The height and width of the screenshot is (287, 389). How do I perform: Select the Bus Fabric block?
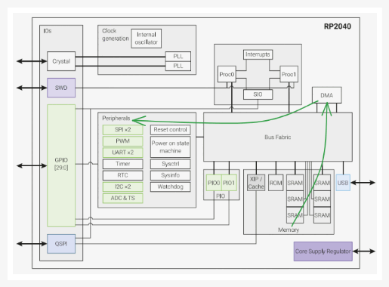click(x=278, y=137)
